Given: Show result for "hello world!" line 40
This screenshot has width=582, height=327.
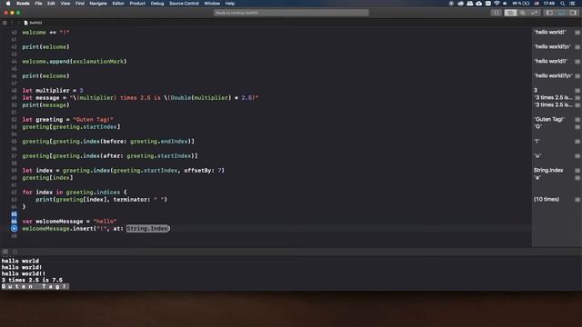Looking at the screenshot, I should coord(577,33).
